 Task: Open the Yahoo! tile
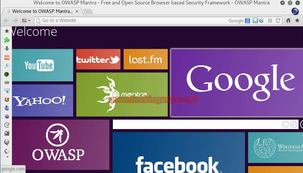43,100
